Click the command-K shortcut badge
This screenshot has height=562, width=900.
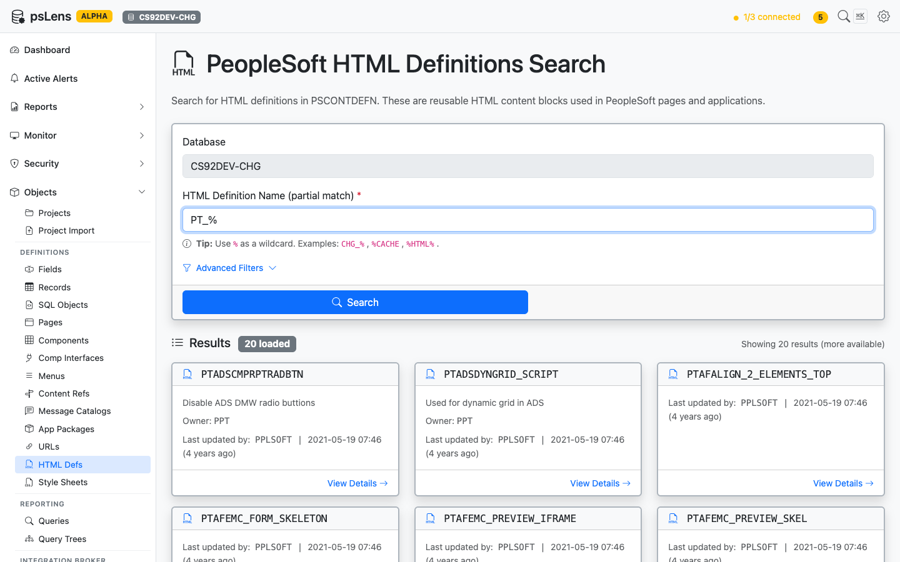tap(861, 16)
